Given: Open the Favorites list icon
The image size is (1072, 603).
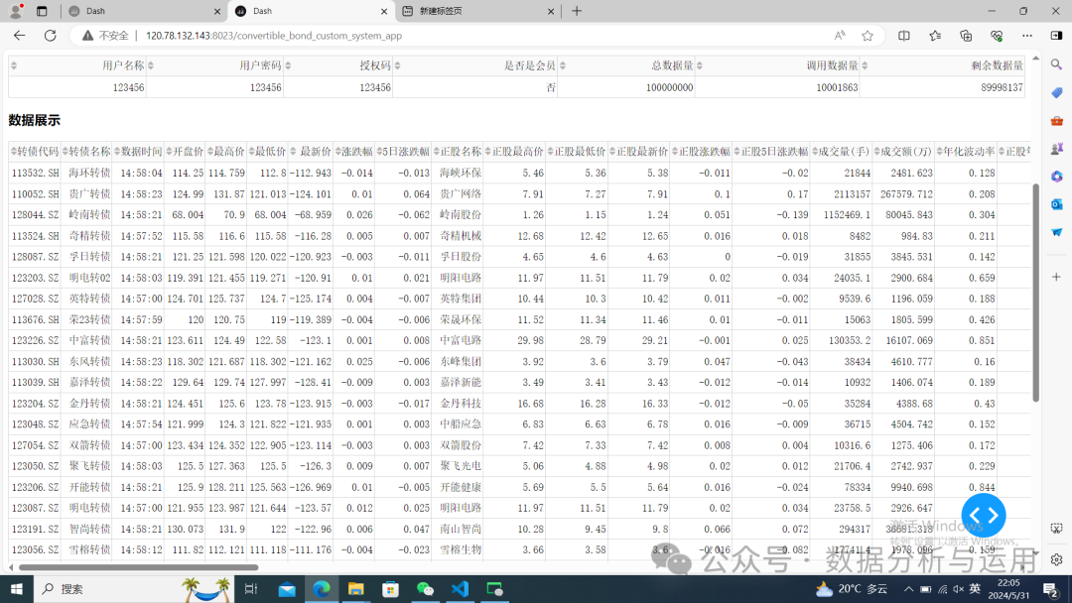Looking at the screenshot, I should point(935,36).
